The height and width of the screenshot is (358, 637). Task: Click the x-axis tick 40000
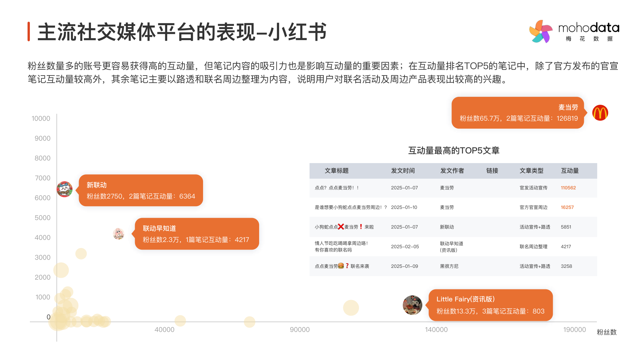(x=164, y=329)
